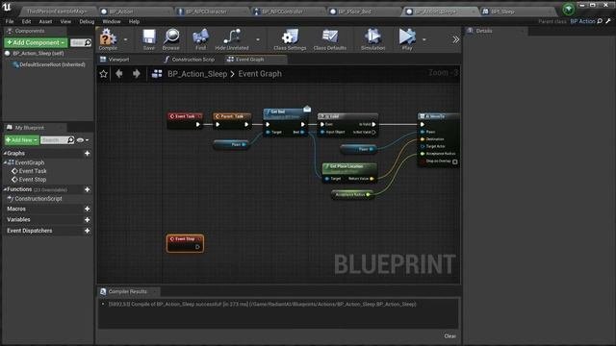This screenshot has width=616, height=346.
Task: Navigate forward in graph history
Action: click(x=137, y=73)
